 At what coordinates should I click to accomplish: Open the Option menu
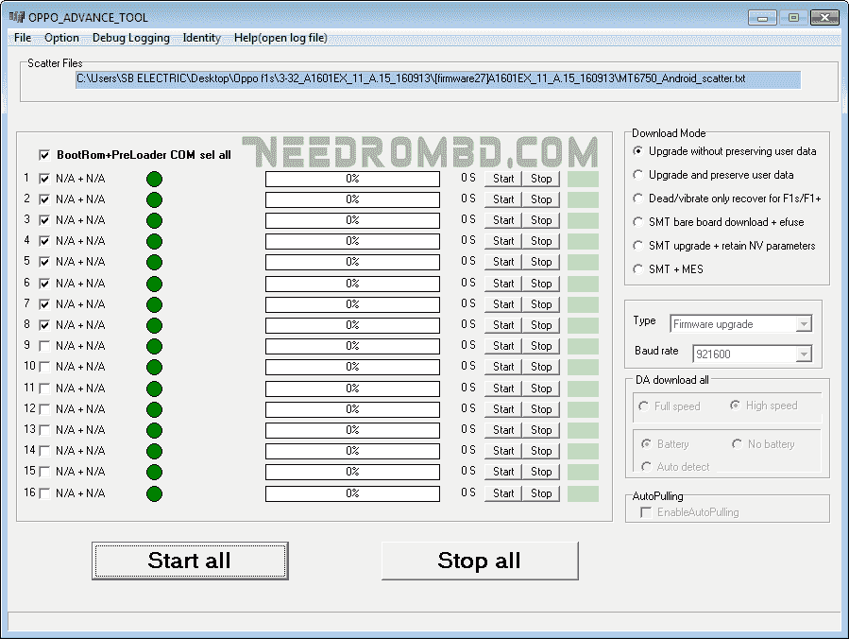coord(61,38)
